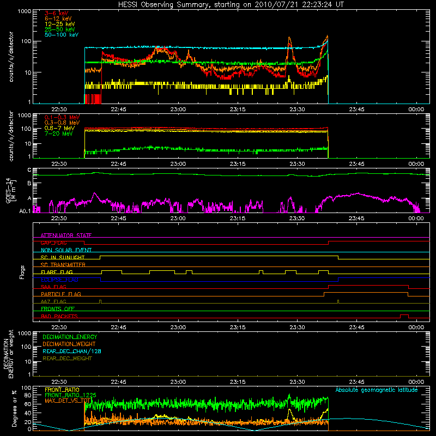This screenshot has height=436, width=436.
Task: Click 00:00 tick under the decimation plot
Action: pyautogui.click(x=416, y=382)
